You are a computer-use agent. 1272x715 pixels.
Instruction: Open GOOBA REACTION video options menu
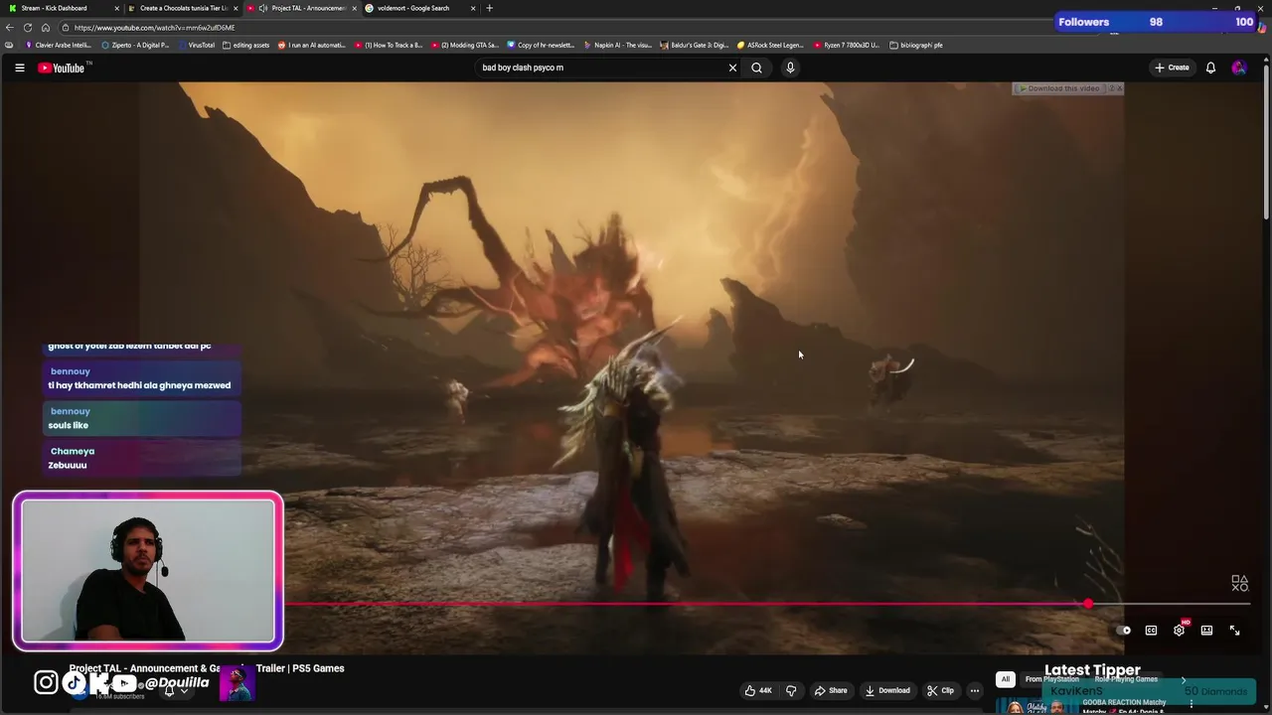pos(1191,704)
